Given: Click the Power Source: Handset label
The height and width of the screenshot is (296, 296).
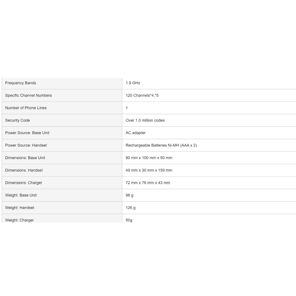Looking at the screenshot, I should pyautogui.click(x=26, y=145).
